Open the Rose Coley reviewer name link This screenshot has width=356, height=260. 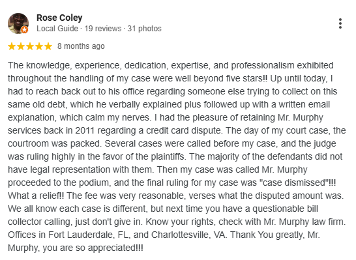[x=59, y=18]
